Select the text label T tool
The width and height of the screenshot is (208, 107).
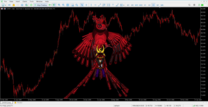tap(113, 5)
